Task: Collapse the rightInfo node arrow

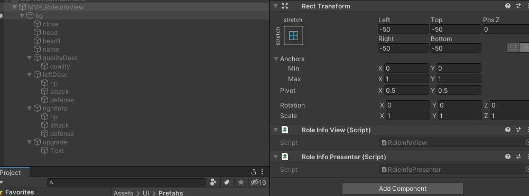Action: pyautogui.click(x=30, y=108)
